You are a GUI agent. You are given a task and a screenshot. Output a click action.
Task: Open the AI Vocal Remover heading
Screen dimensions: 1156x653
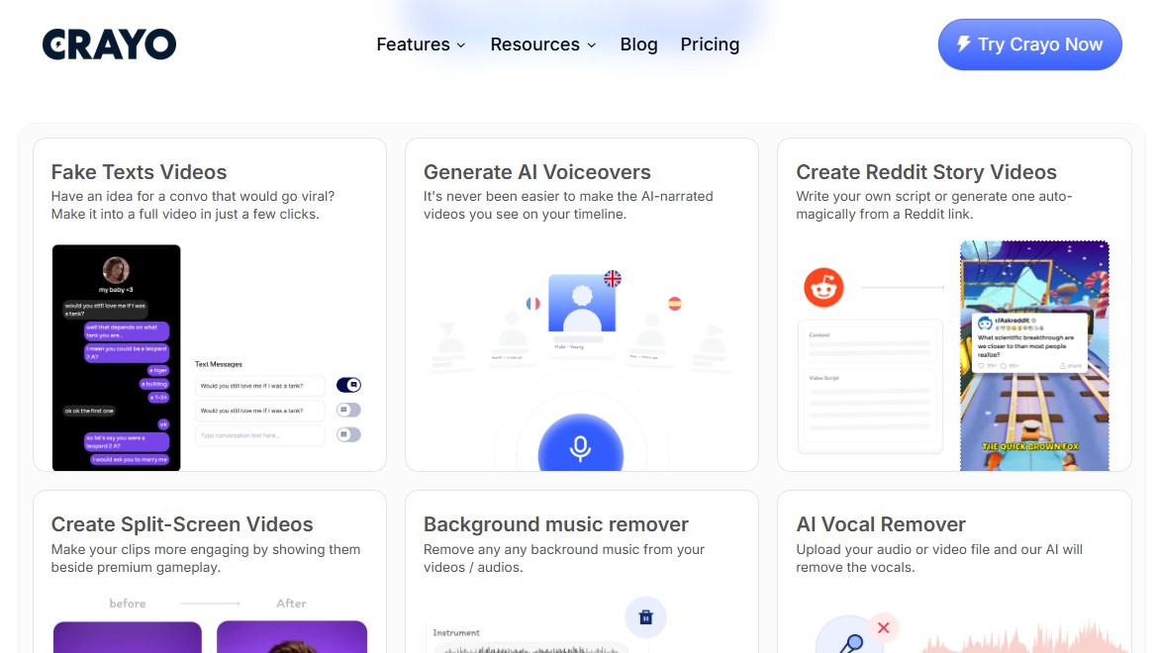[880, 524]
